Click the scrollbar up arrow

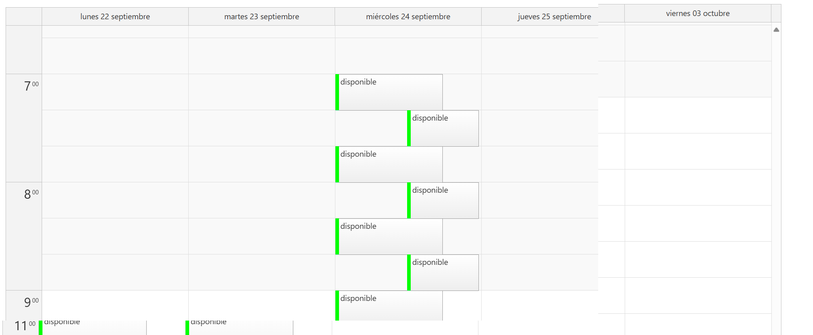(x=776, y=30)
